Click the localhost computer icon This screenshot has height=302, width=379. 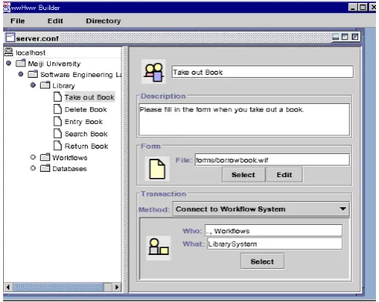tap(8, 52)
